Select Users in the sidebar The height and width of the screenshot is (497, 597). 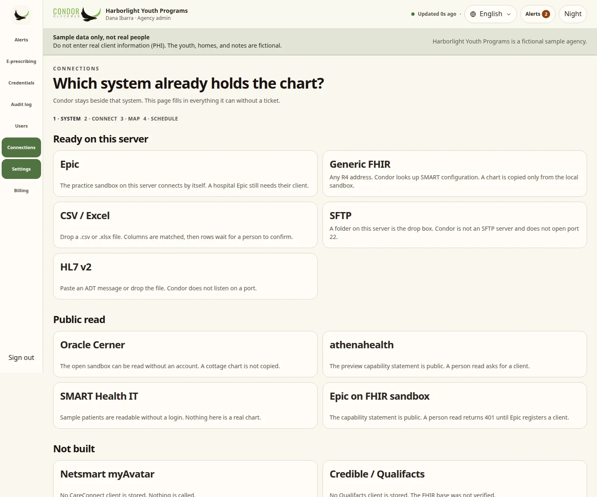[21, 126]
